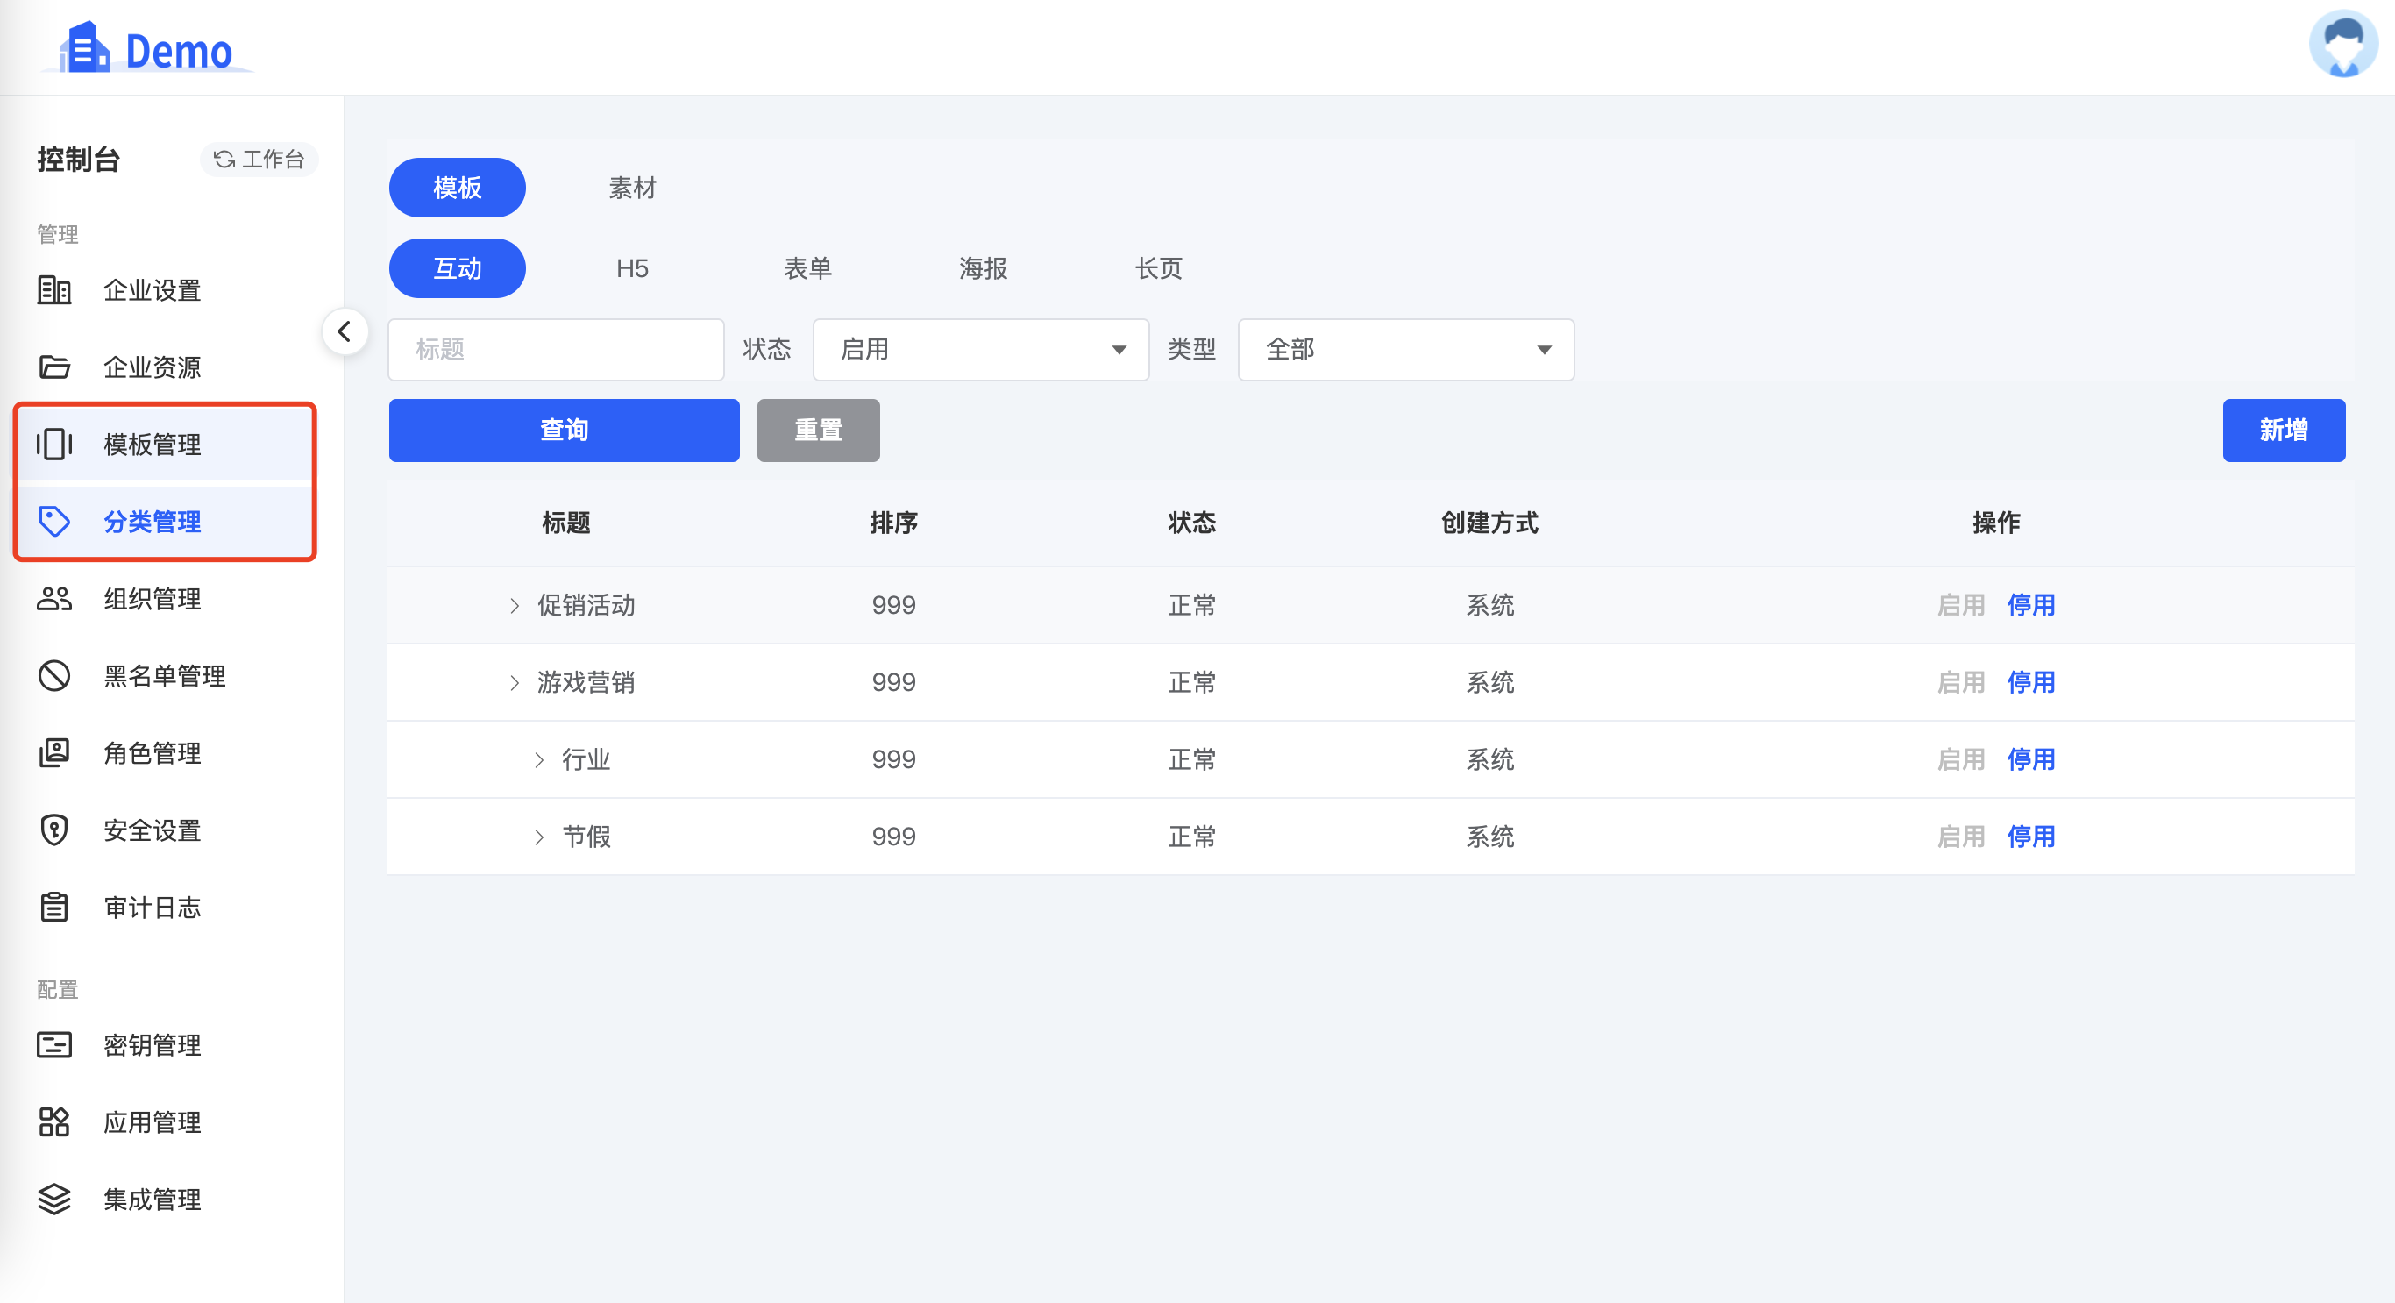Open the user avatar in the header
Image resolution: width=2395 pixels, height=1303 pixels.
pyautogui.click(x=2343, y=44)
